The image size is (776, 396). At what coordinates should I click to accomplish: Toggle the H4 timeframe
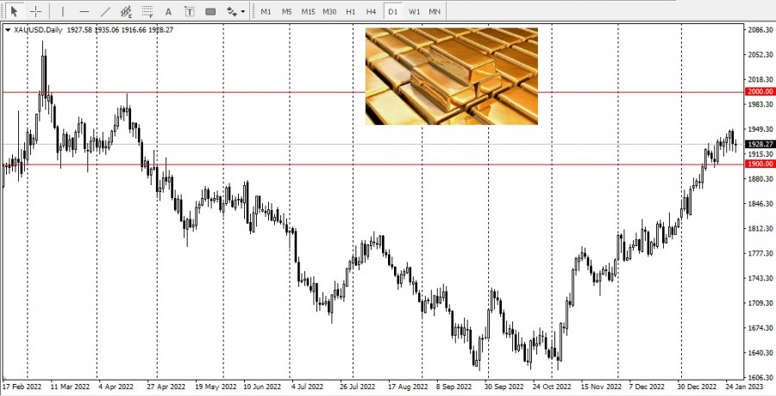371,11
